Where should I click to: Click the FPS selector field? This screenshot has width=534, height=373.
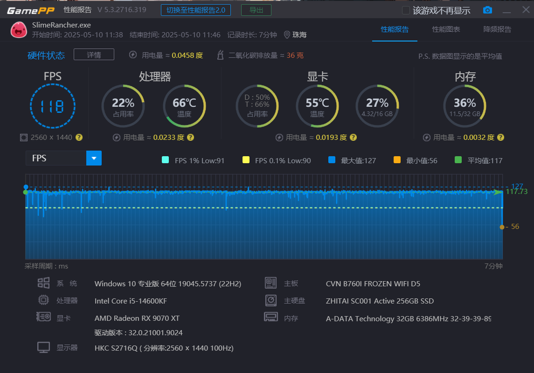tap(64, 158)
